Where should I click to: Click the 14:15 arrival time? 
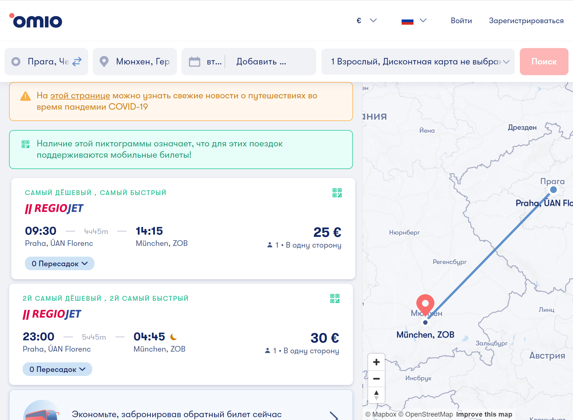[x=149, y=231]
